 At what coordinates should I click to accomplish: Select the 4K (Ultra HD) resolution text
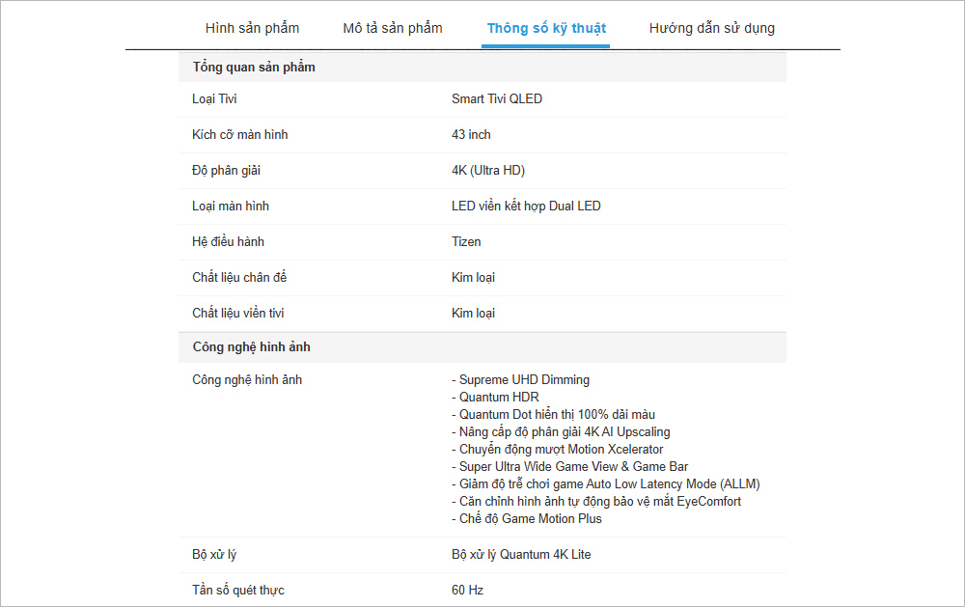coord(488,171)
